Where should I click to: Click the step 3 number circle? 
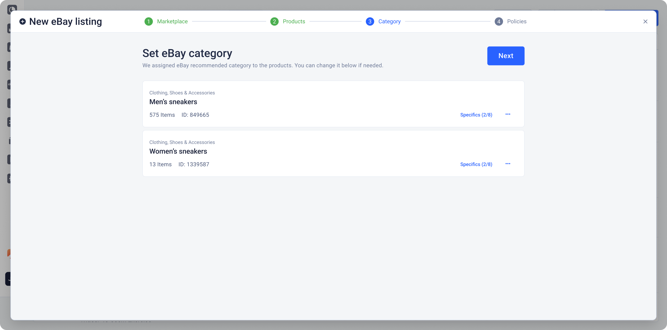click(370, 22)
